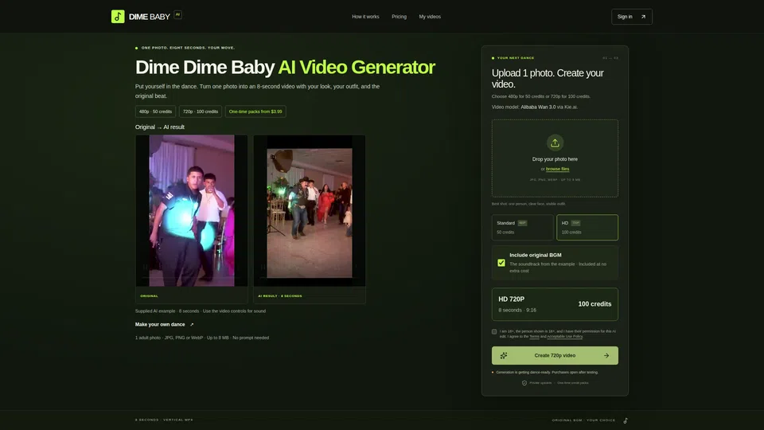The width and height of the screenshot is (764, 430).
Task: Click the Drop your photo here zone
Action: 555,158
